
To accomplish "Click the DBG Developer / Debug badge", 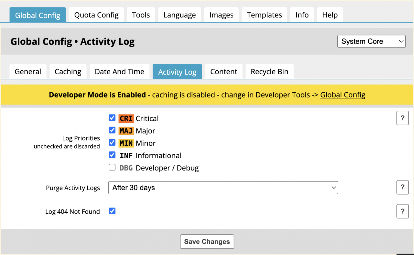I will point(126,168).
